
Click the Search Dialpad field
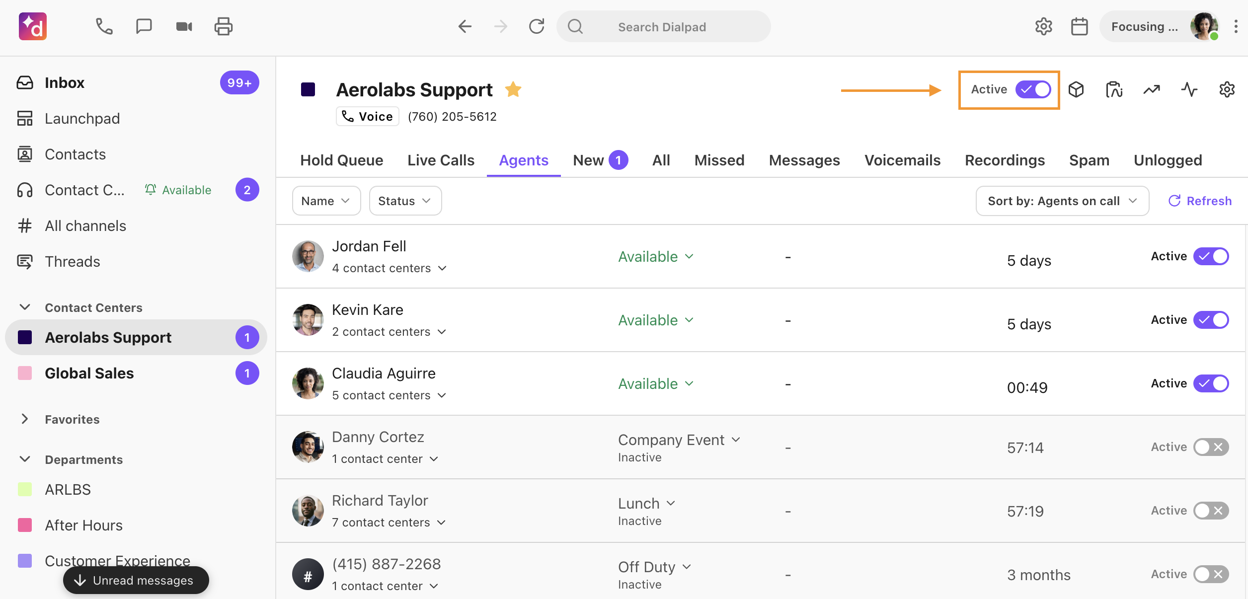[664, 26]
